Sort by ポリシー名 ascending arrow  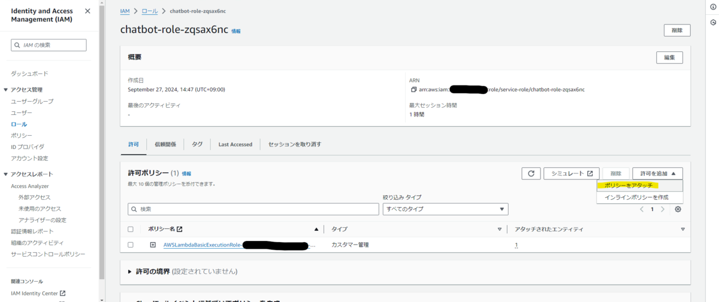(316, 229)
